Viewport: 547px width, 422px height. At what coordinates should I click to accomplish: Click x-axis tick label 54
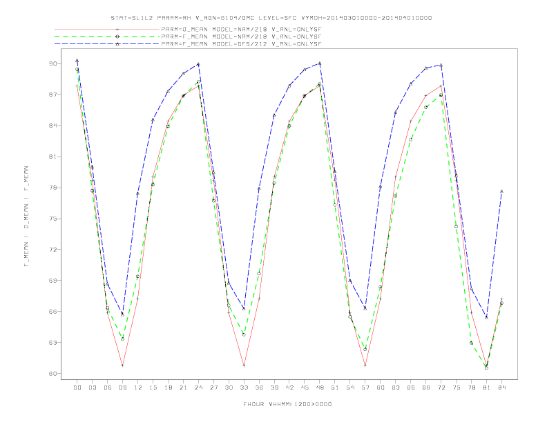pyautogui.click(x=350, y=388)
